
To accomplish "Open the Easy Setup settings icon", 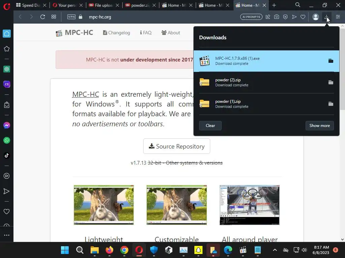I will 338,17.
